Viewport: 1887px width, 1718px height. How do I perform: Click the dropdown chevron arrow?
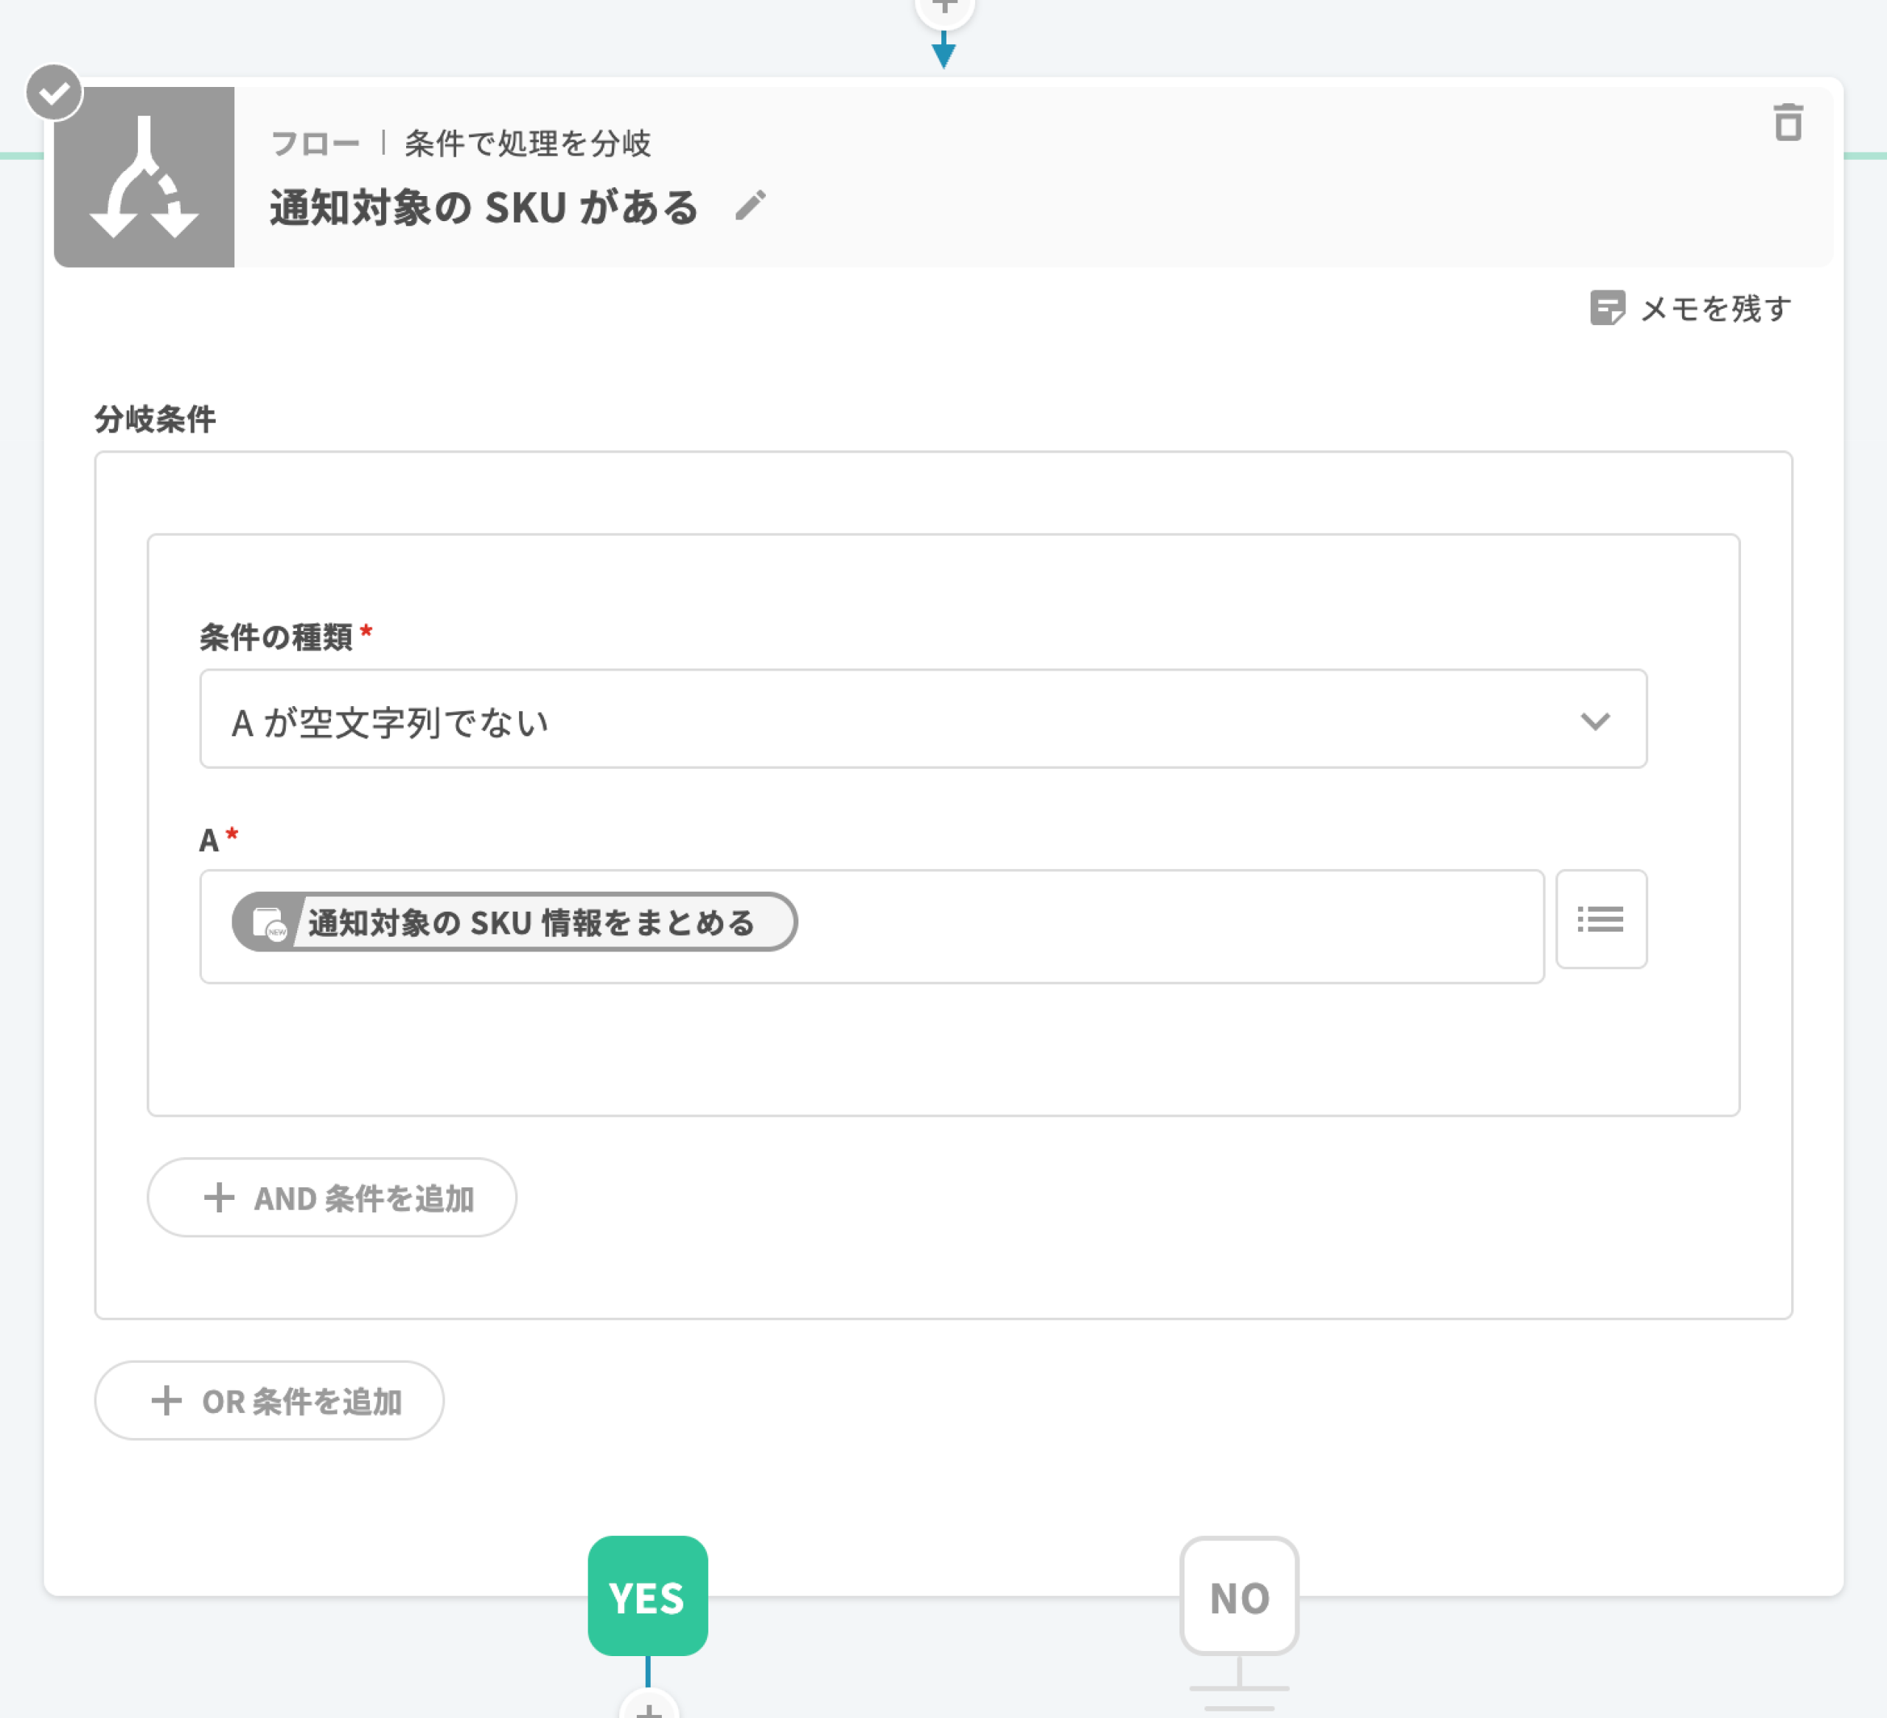coord(1595,721)
